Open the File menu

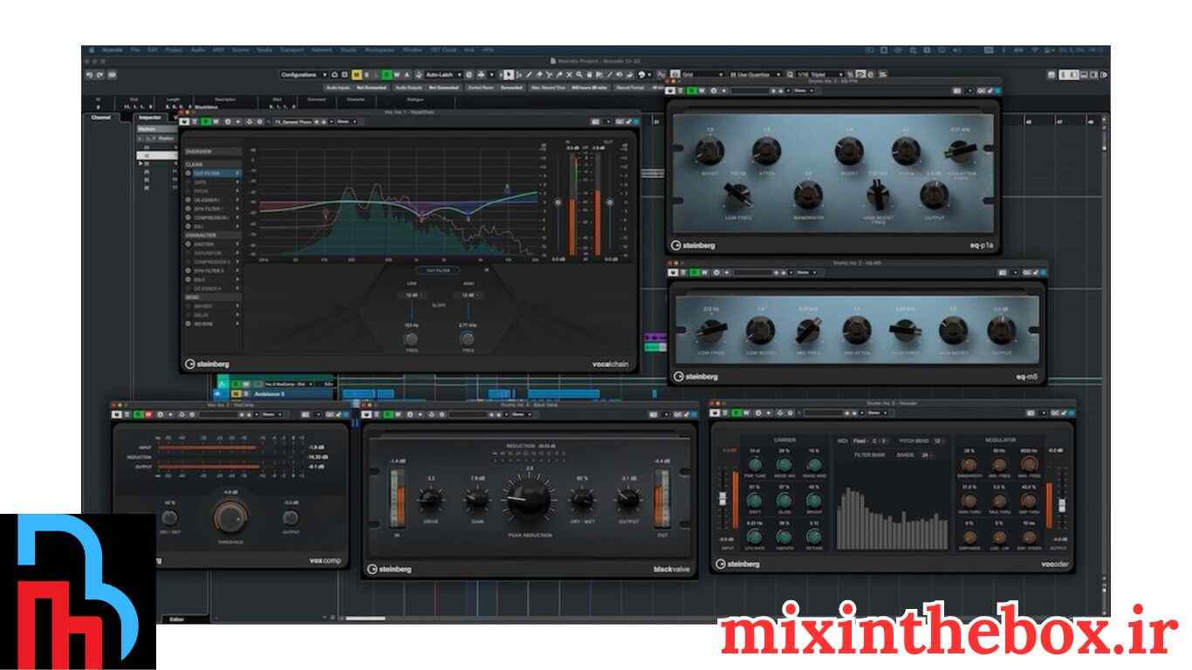pyautogui.click(x=135, y=50)
